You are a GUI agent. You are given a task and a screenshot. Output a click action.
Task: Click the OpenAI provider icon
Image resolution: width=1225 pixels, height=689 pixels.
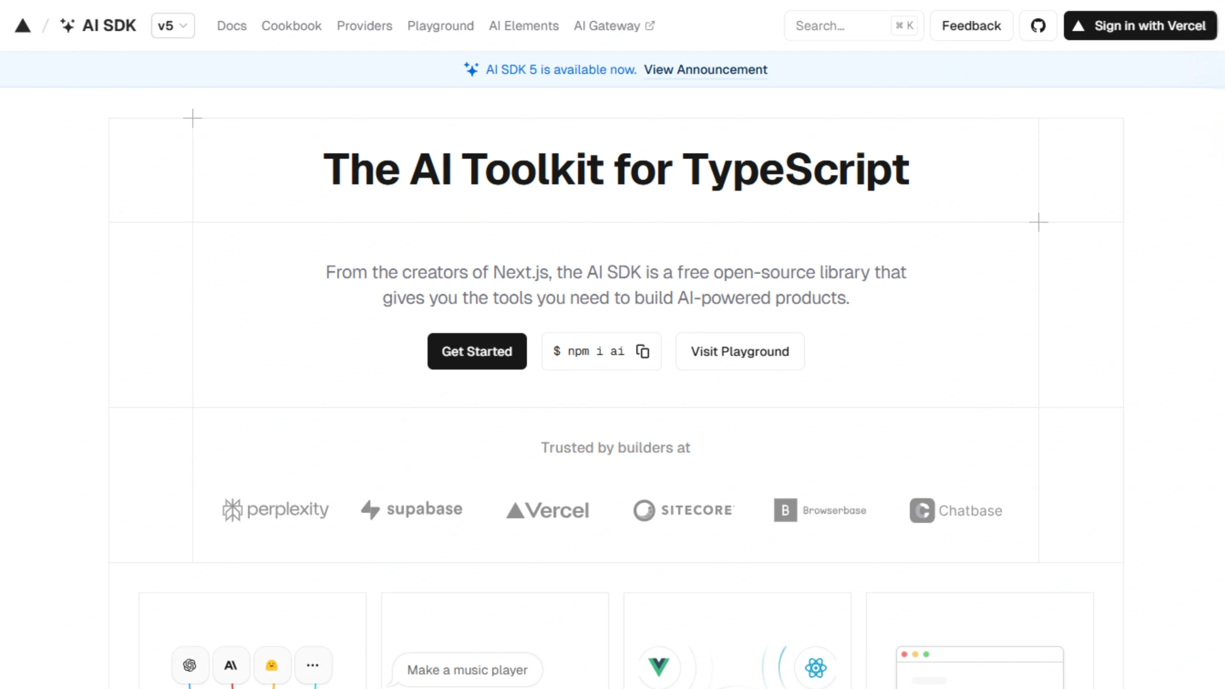point(190,665)
